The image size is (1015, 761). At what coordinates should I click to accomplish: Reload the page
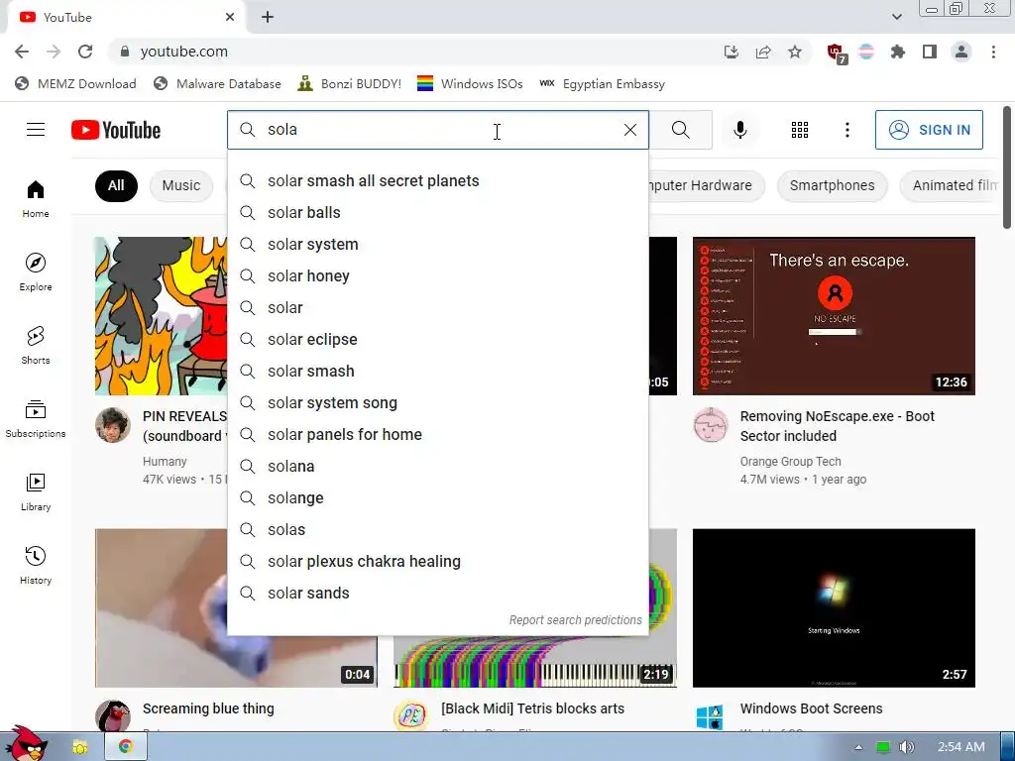click(85, 52)
